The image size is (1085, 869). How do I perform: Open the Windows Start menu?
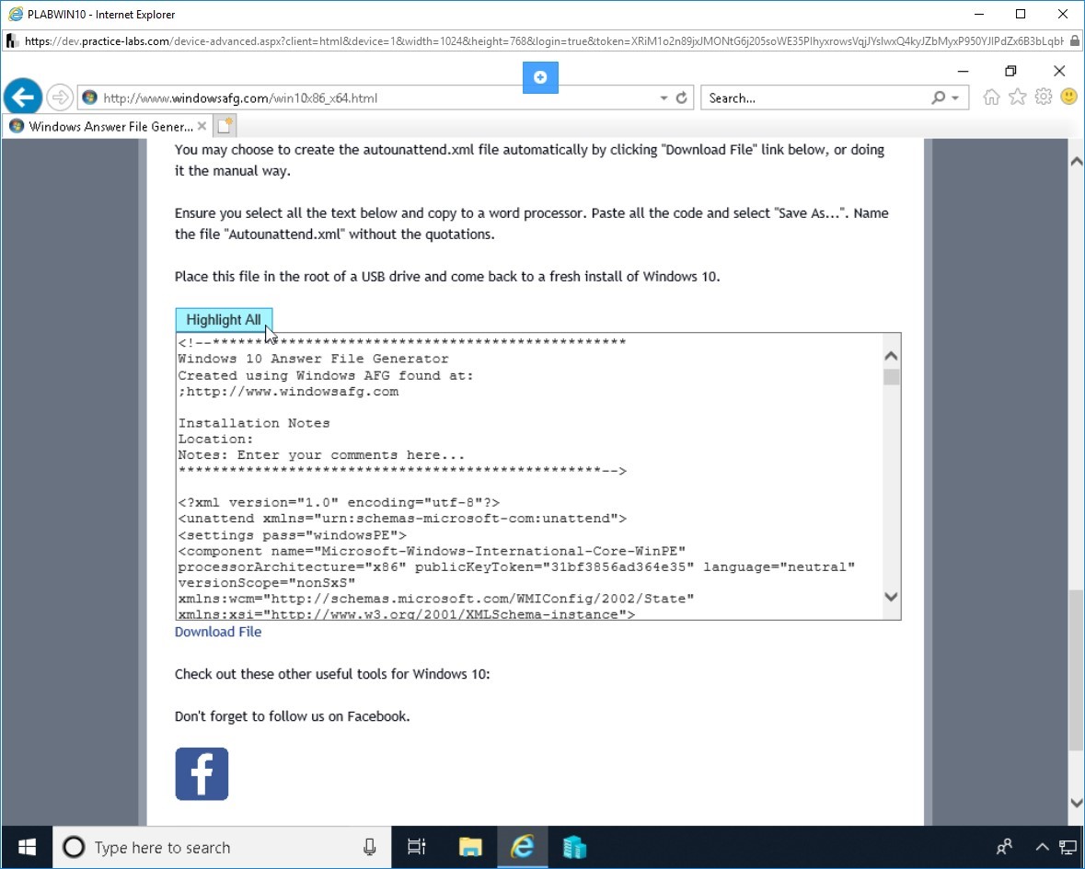27,847
